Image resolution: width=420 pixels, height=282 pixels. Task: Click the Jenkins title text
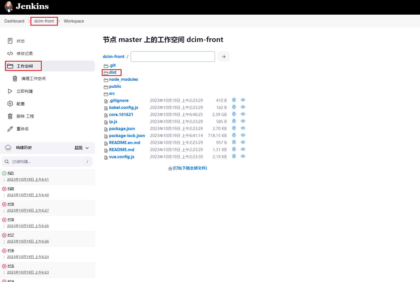32,6
